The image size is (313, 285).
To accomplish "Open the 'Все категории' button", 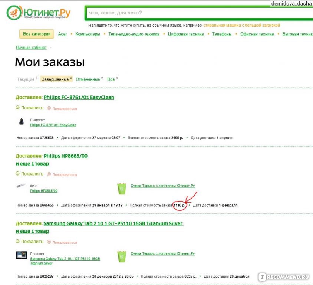I will tap(37, 34).
